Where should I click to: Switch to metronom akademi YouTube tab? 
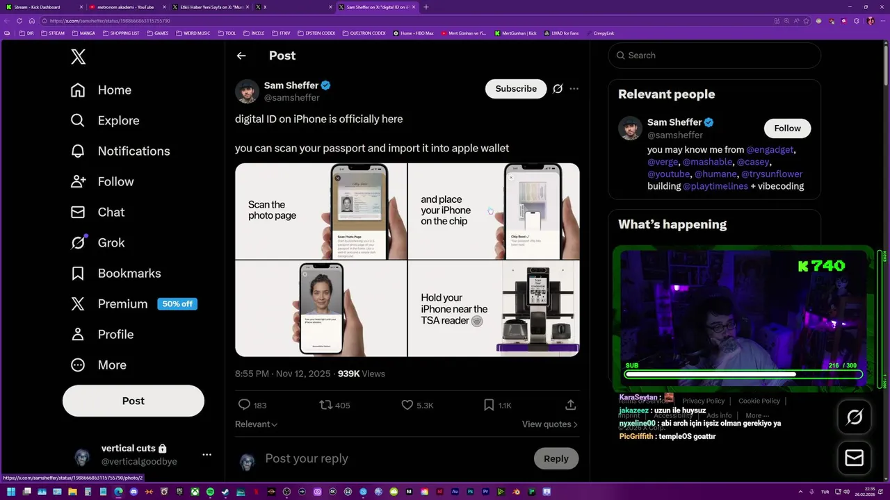[x=127, y=7]
